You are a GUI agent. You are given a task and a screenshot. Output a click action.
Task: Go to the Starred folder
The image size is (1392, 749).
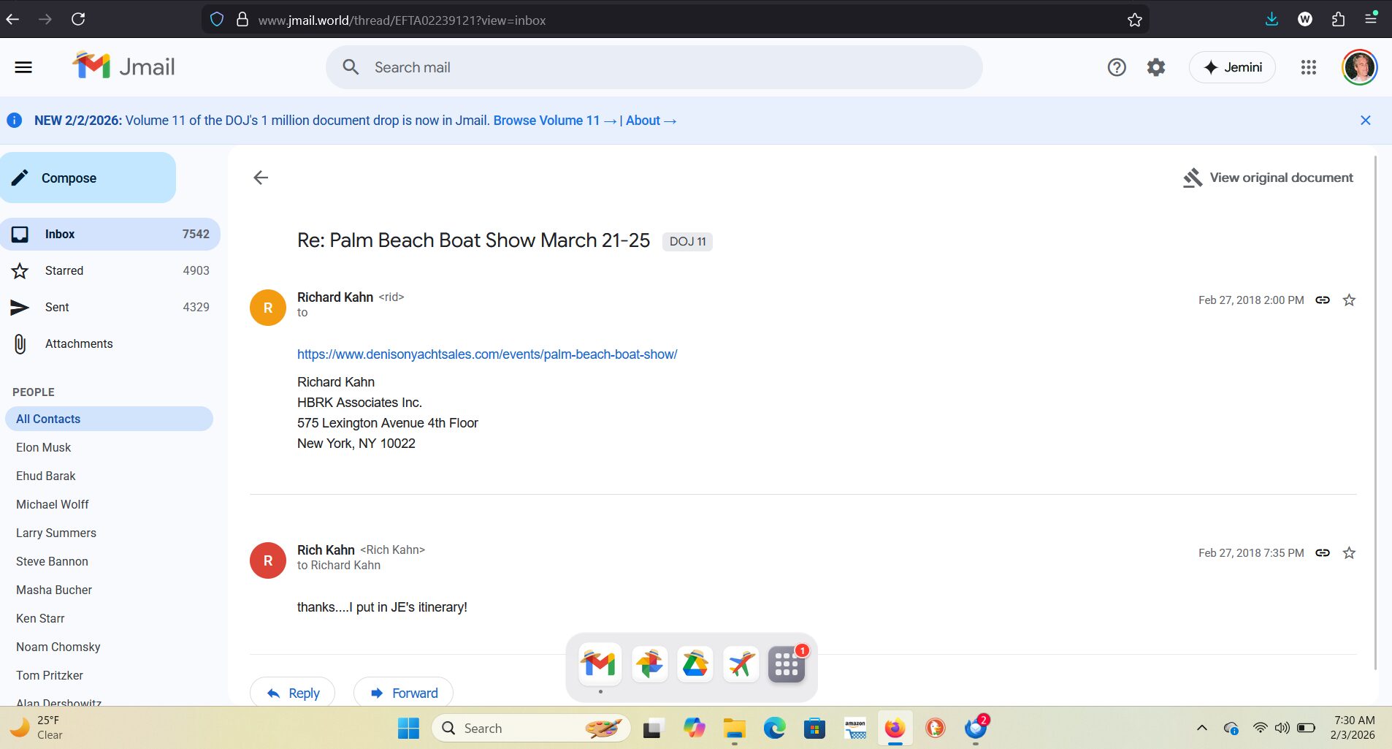(64, 270)
